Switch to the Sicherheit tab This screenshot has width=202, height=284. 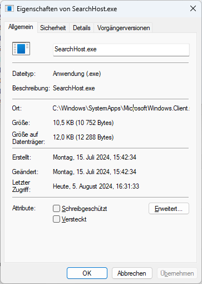(53, 28)
